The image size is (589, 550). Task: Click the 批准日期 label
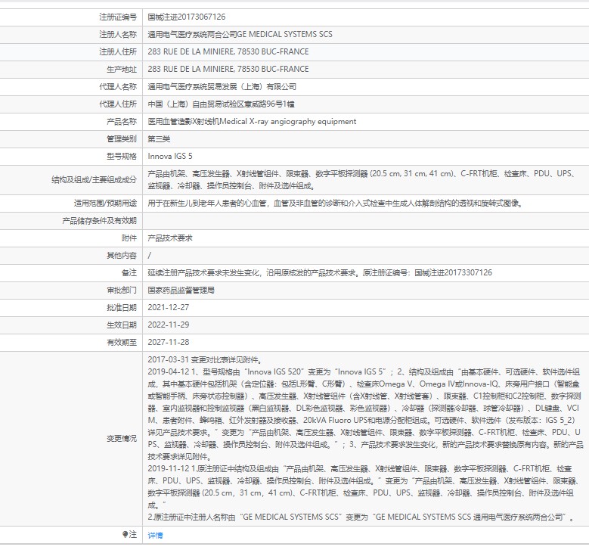click(x=122, y=307)
